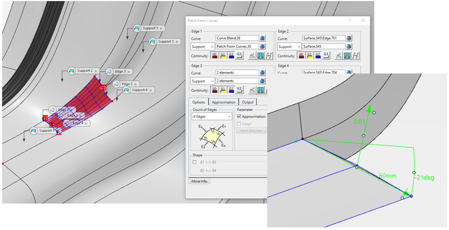The image size is (449, 230).
Task: Click Edge 2 Curve selection icon
Action: coord(349,38)
